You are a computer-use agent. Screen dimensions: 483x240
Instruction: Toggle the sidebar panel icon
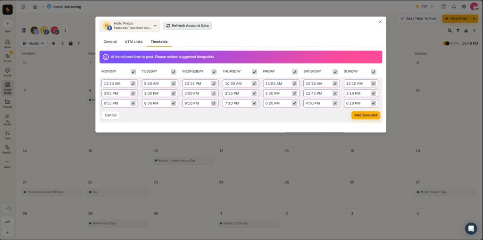point(23,7)
